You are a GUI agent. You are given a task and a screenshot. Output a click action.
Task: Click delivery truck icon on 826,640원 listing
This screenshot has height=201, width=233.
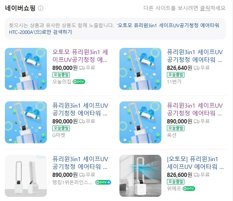[x=197, y=68]
